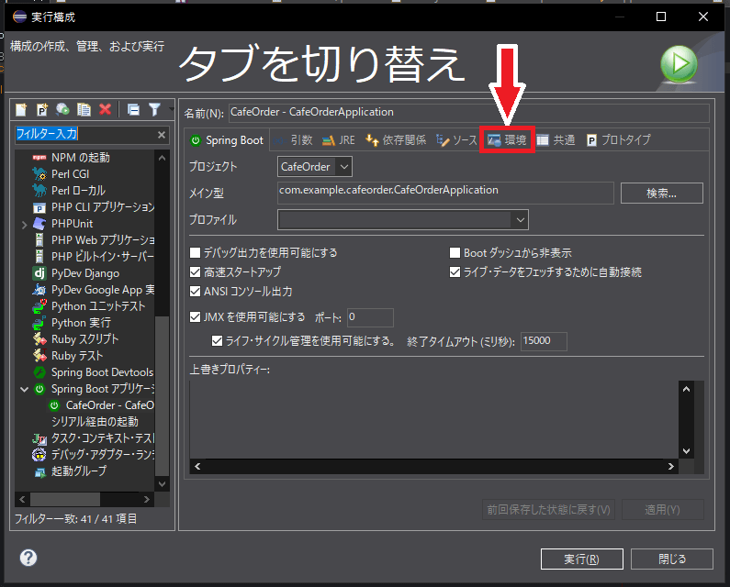This screenshot has width=730, height=587.
Task: Click the export launch configuration icon
Action: (x=62, y=109)
